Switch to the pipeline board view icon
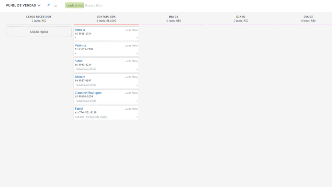 [x=48, y=6]
